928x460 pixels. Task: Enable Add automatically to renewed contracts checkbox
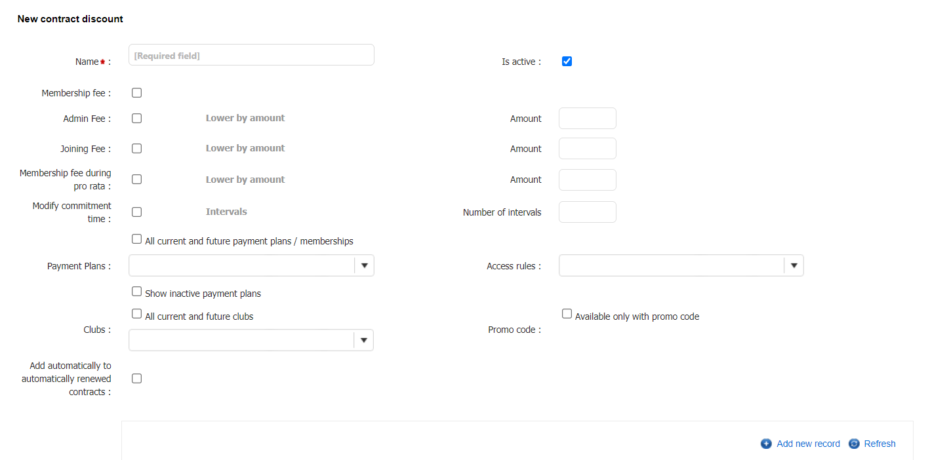coord(136,379)
